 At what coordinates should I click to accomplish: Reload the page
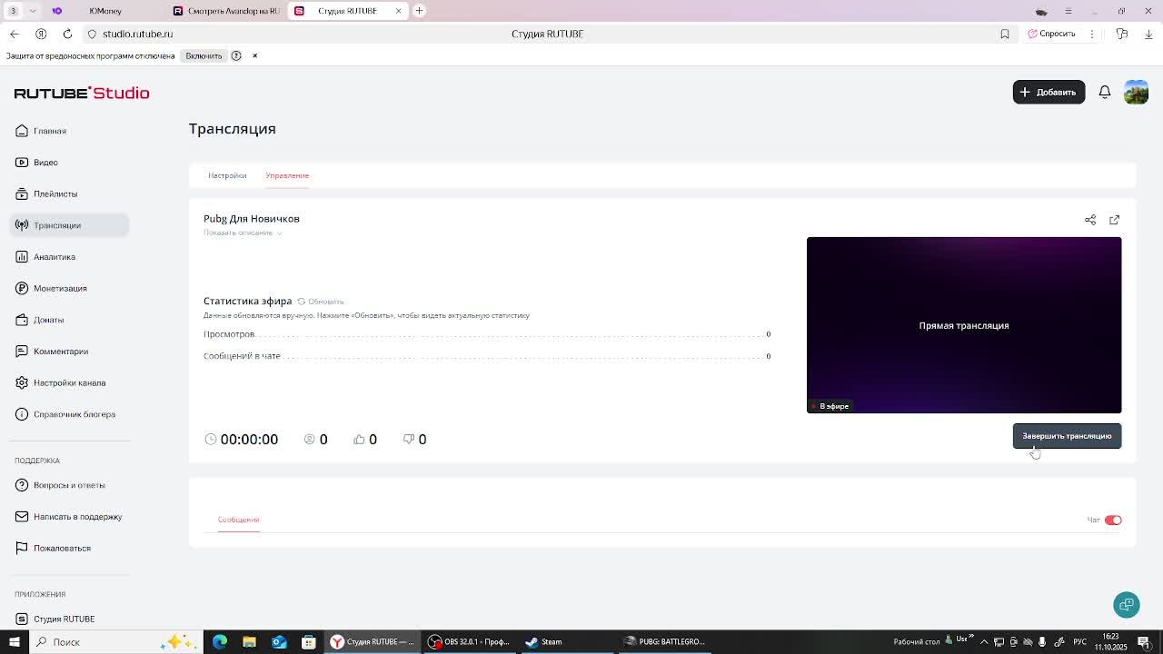(x=67, y=34)
